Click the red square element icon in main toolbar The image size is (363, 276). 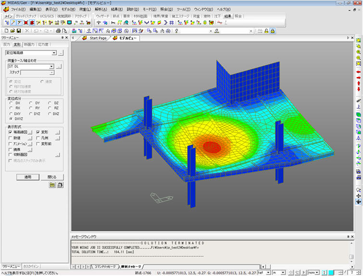coord(26,23)
